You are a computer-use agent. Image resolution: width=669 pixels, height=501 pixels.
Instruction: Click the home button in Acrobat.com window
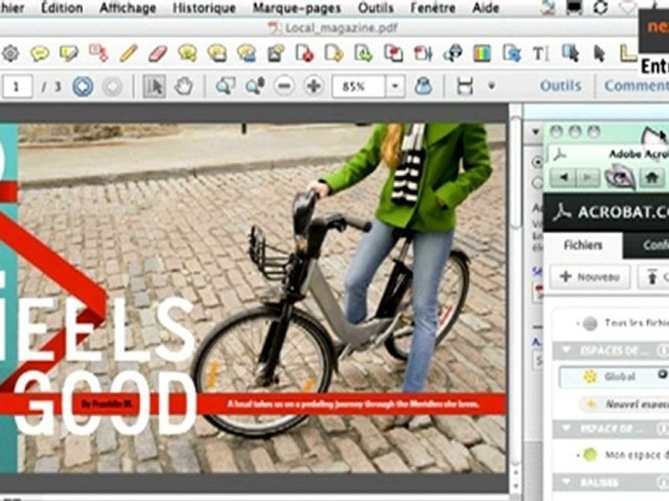click(x=651, y=177)
